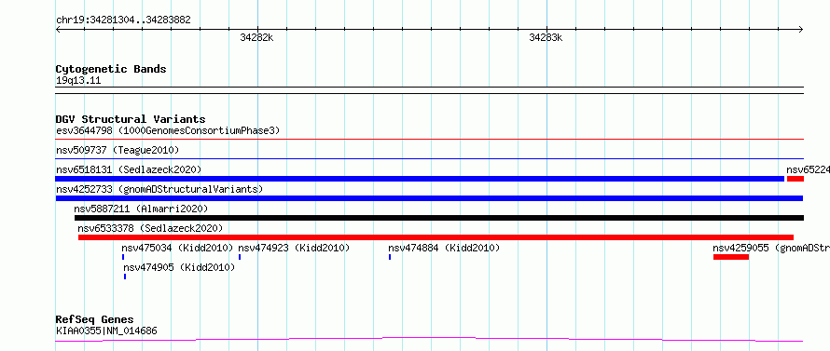The width and height of the screenshot is (830, 351).
Task: Click the thin red esv3644798 variant line
Action: (430, 140)
